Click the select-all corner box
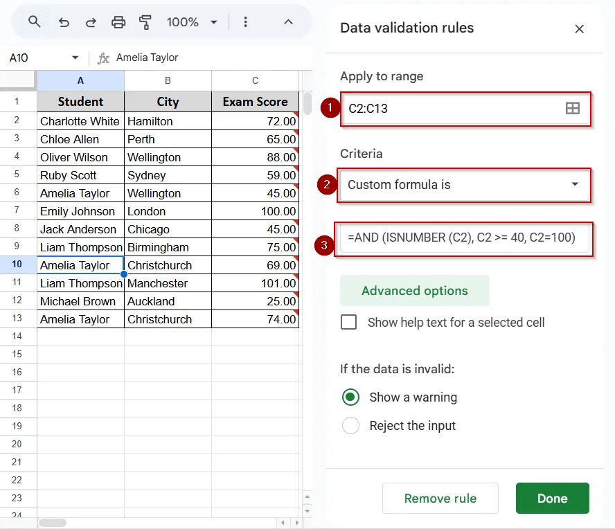Screen dimensions: 615x529 (x=17, y=80)
